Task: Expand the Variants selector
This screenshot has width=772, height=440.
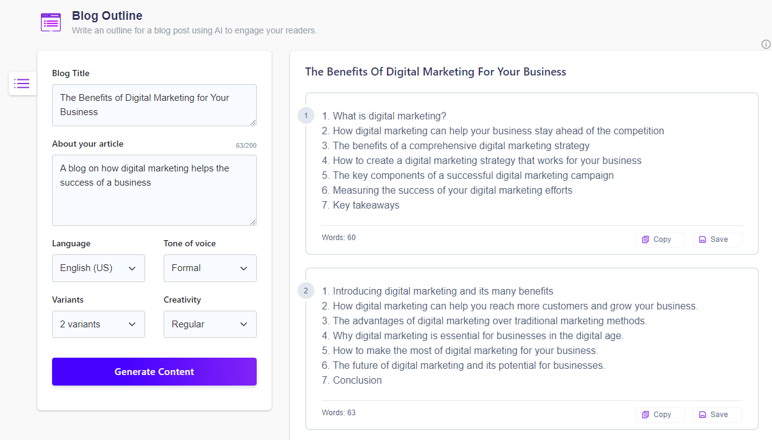Action: click(98, 324)
